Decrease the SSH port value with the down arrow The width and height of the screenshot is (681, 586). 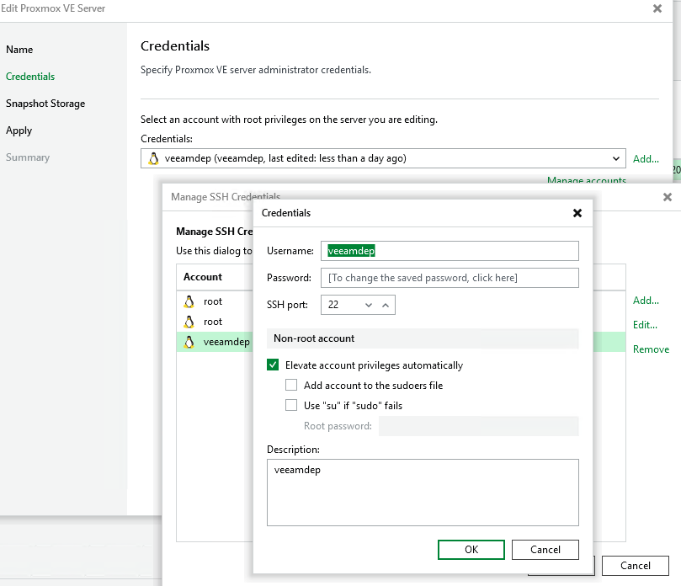pyautogui.click(x=369, y=305)
